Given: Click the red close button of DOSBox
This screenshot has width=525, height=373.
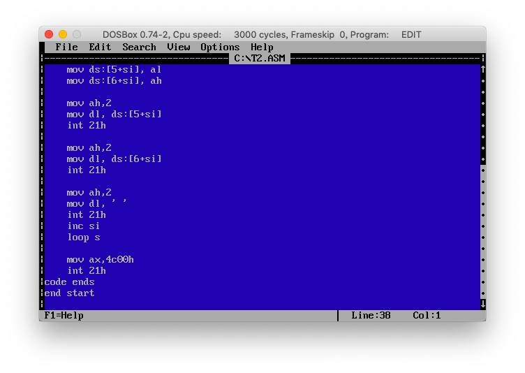Looking at the screenshot, I should tap(49, 34).
